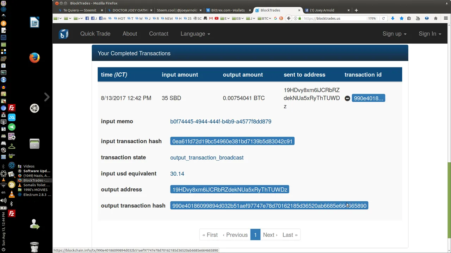Expand the Sign In dropdown

430,34
